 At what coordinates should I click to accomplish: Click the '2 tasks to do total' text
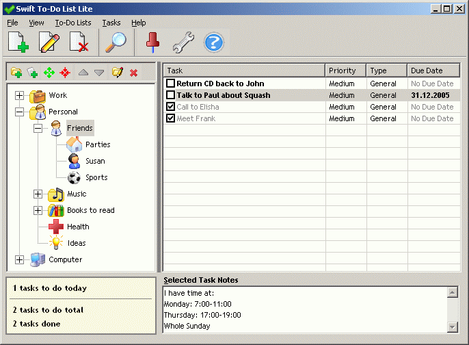point(48,310)
